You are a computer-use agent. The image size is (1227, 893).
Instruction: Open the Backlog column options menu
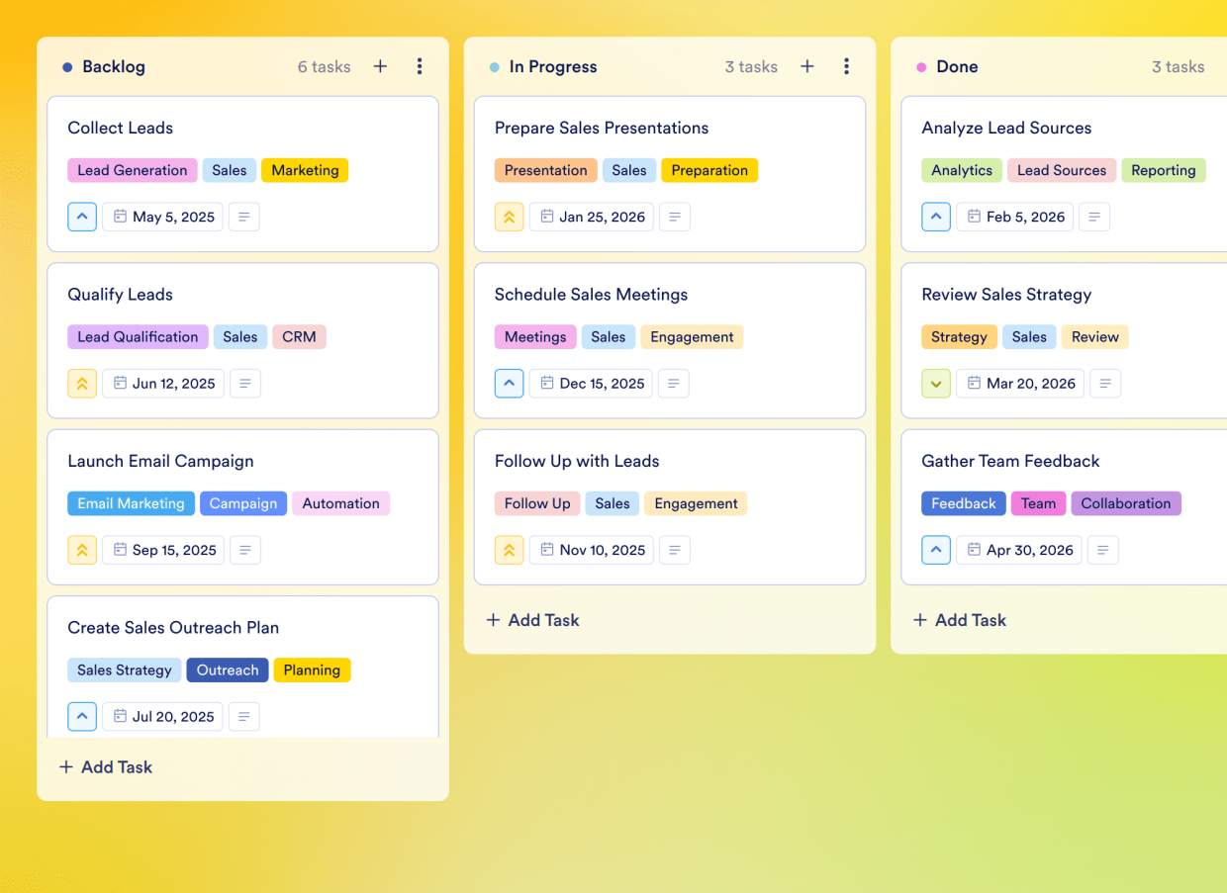pos(420,66)
